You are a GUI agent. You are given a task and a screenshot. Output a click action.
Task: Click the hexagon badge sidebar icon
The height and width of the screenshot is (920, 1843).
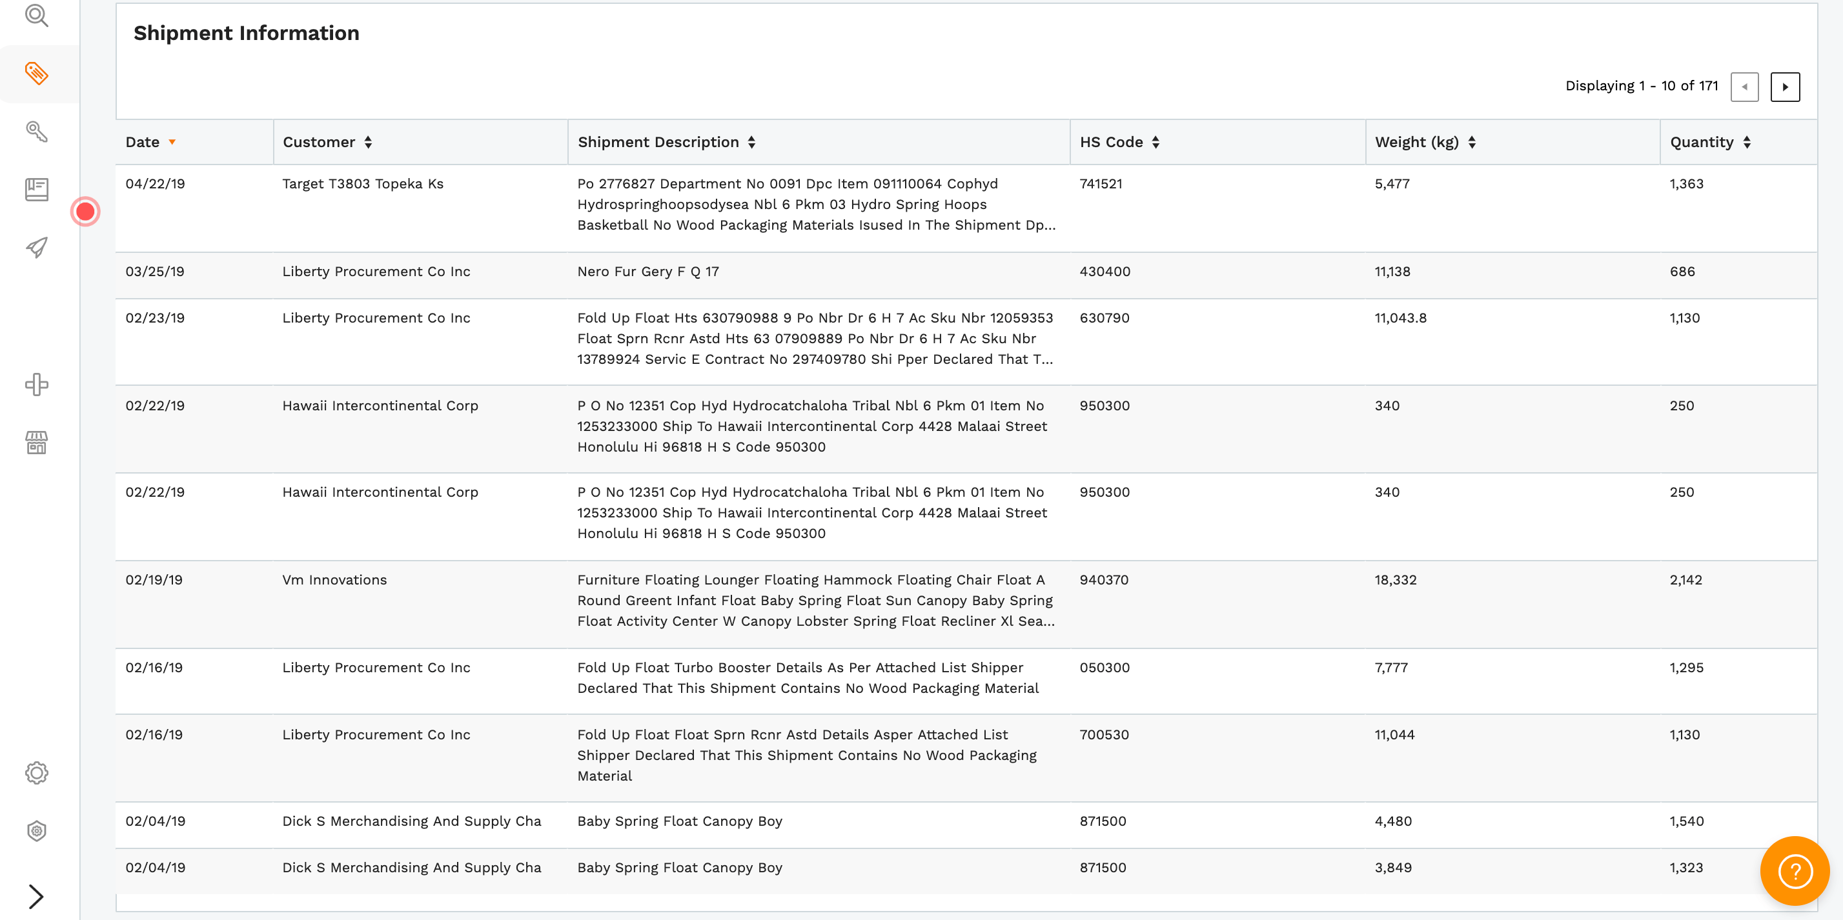coord(37,830)
